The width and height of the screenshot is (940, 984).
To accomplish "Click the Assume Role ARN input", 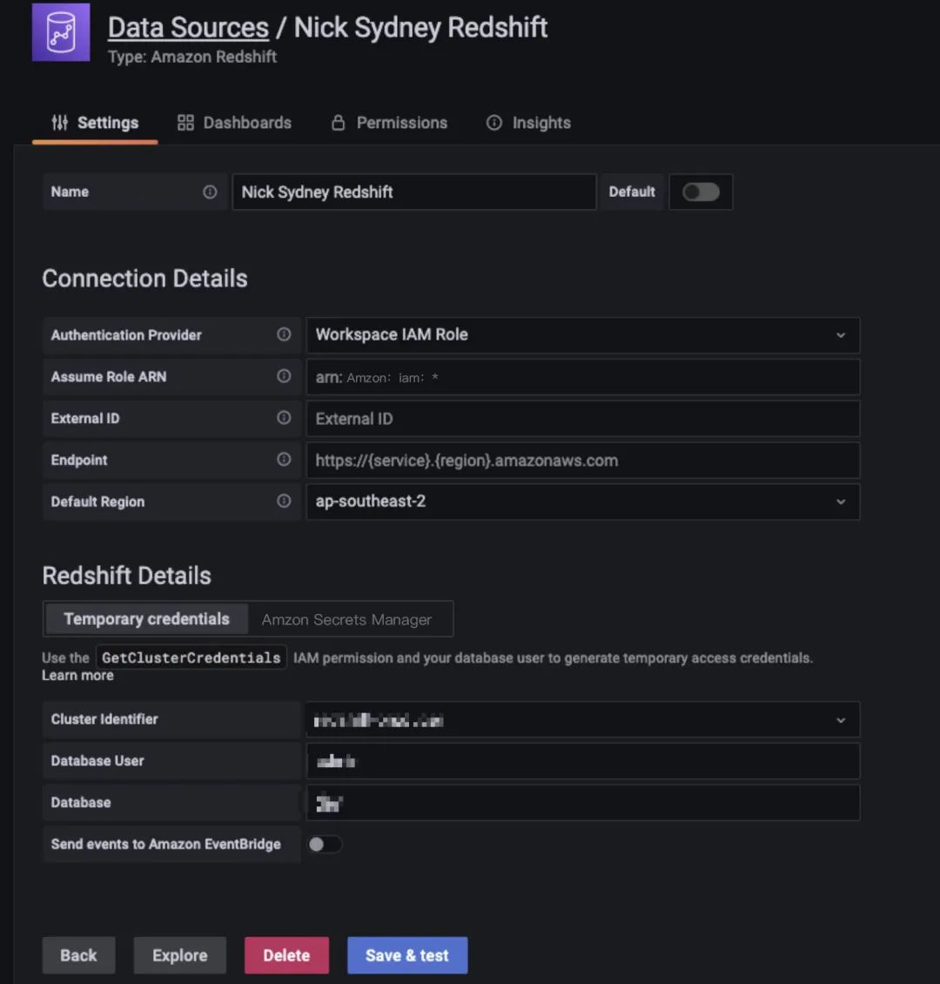I will (582, 377).
